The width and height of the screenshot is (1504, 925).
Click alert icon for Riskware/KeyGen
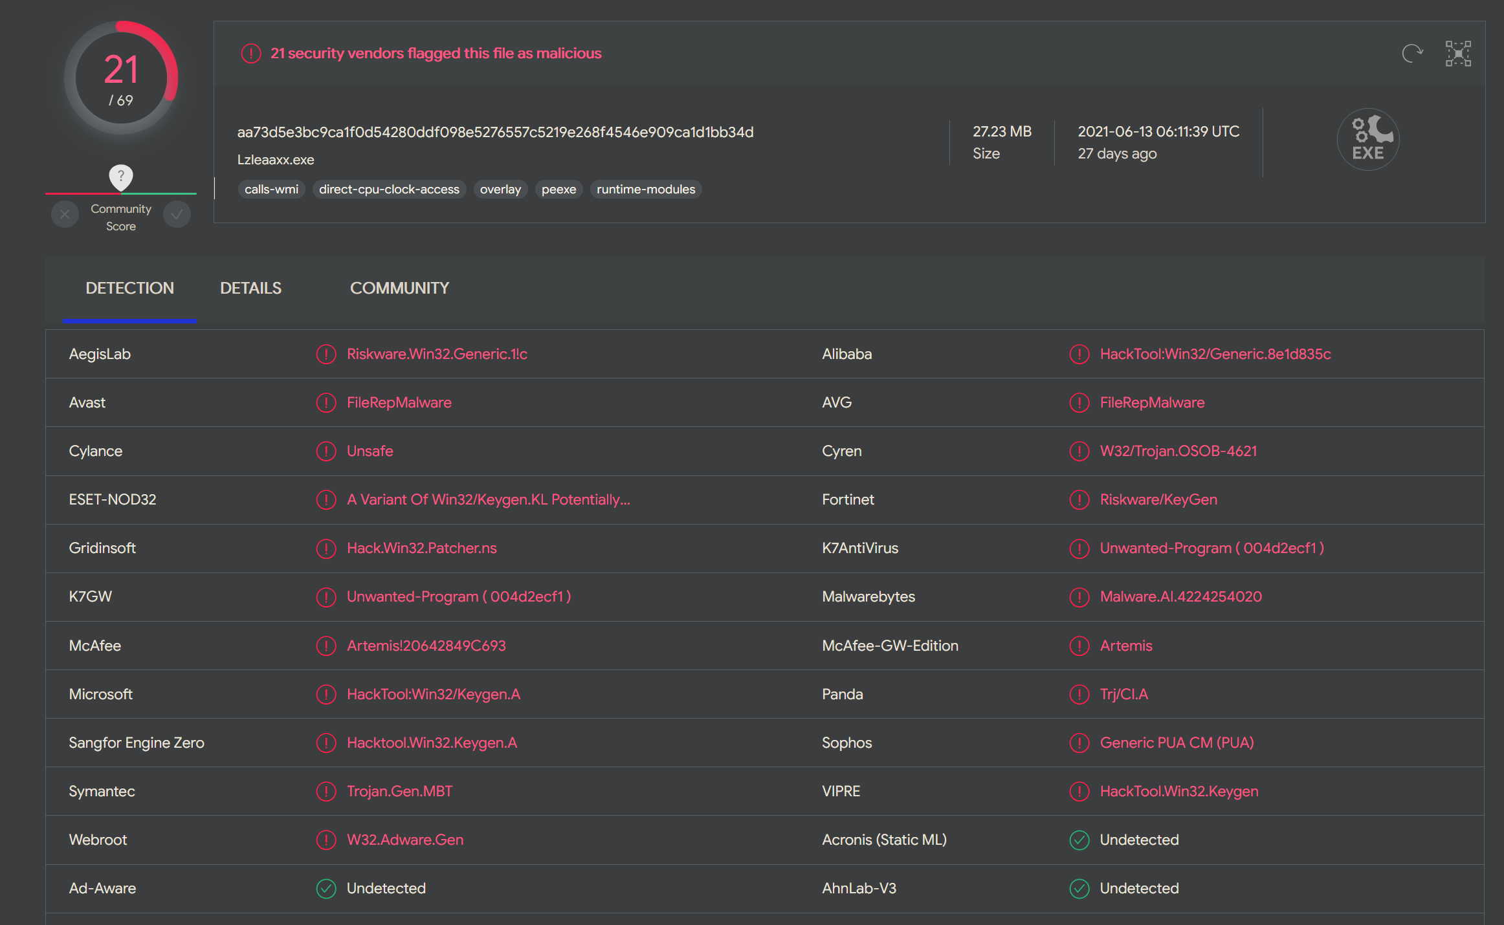coord(1079,499)
